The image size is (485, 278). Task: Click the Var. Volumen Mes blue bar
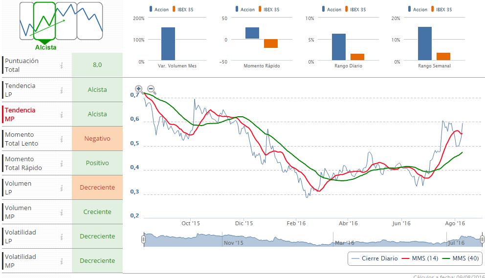(x=168, y=44)
